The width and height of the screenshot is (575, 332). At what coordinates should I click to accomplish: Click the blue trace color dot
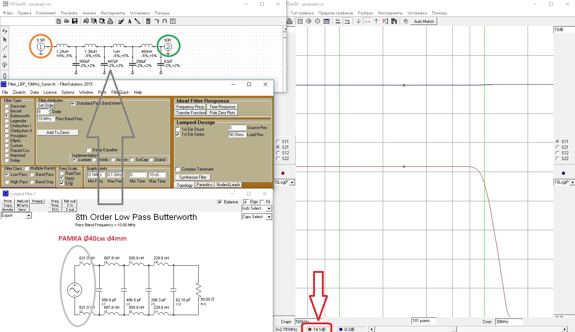563,173
